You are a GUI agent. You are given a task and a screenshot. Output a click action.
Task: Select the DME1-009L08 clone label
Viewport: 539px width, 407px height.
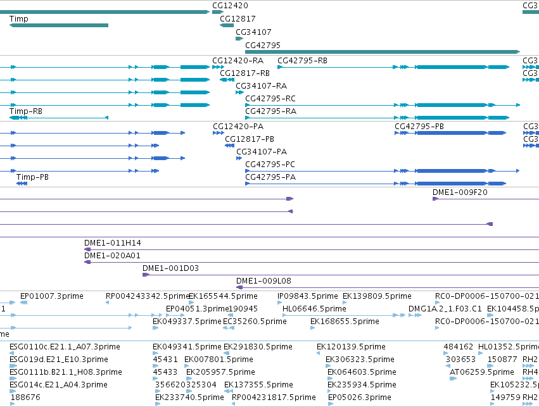pos(263,281)
